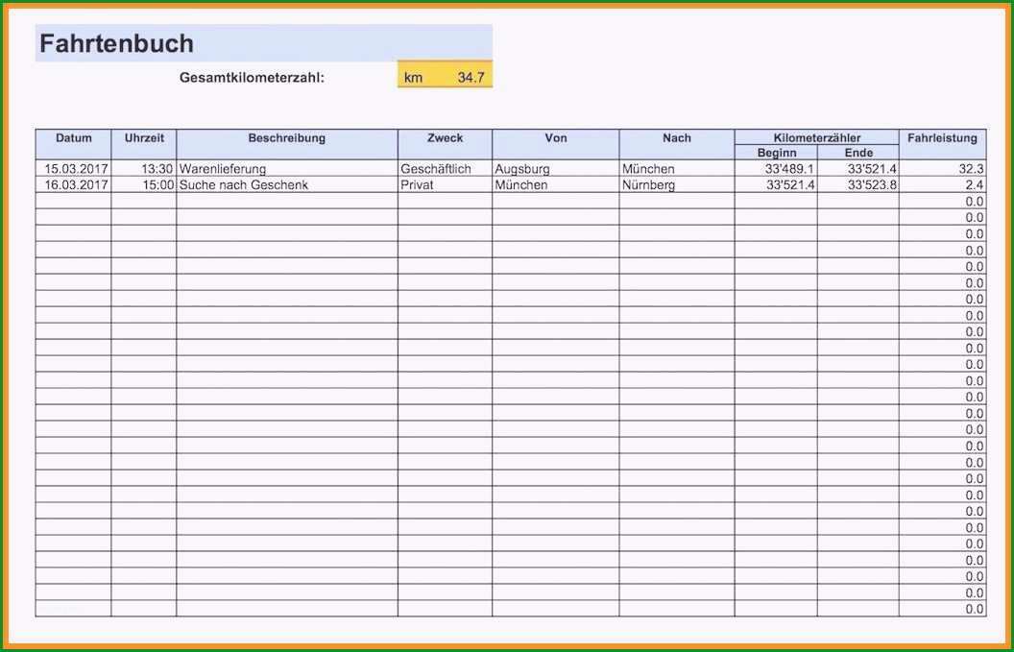
Task: Select the end odometer value 33'523.8
Action: [858, 185]
